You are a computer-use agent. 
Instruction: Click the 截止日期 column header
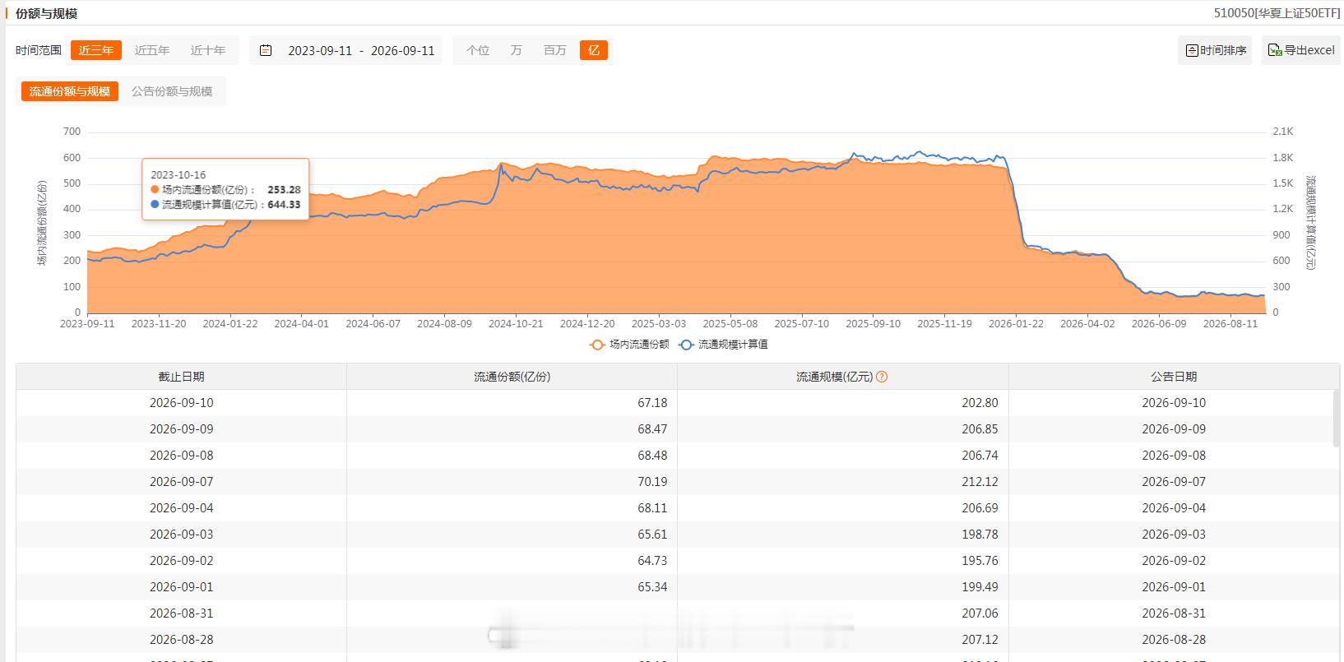(x=182, y=377)
